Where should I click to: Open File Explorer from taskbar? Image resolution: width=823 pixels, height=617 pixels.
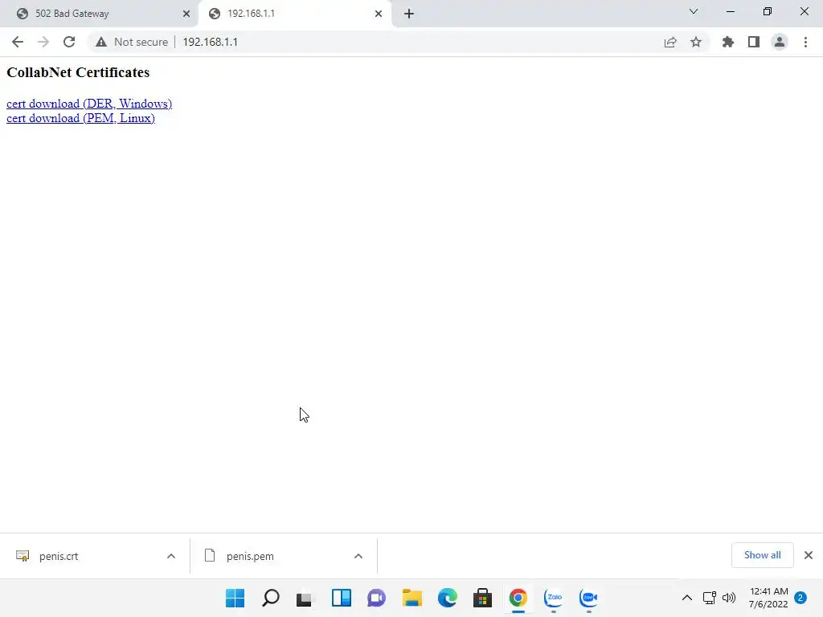click(x=412, y=598)
